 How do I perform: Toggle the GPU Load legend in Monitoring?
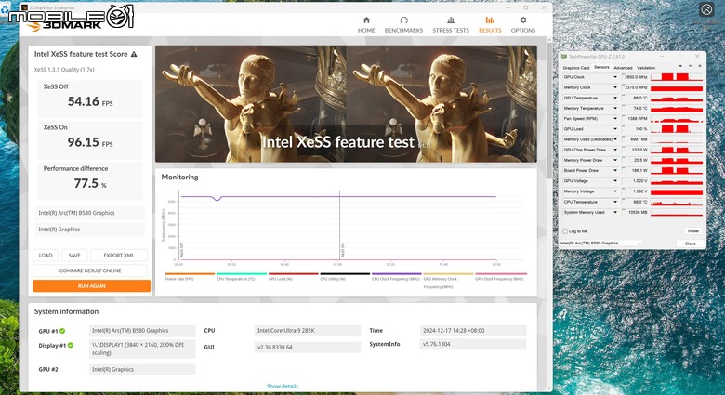tap(294, 277)
